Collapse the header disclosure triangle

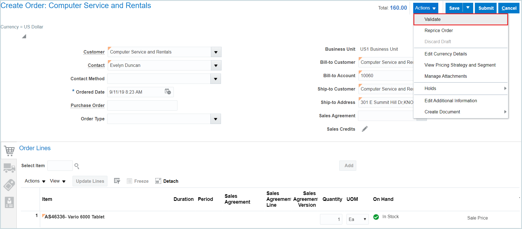coord(24,36)
